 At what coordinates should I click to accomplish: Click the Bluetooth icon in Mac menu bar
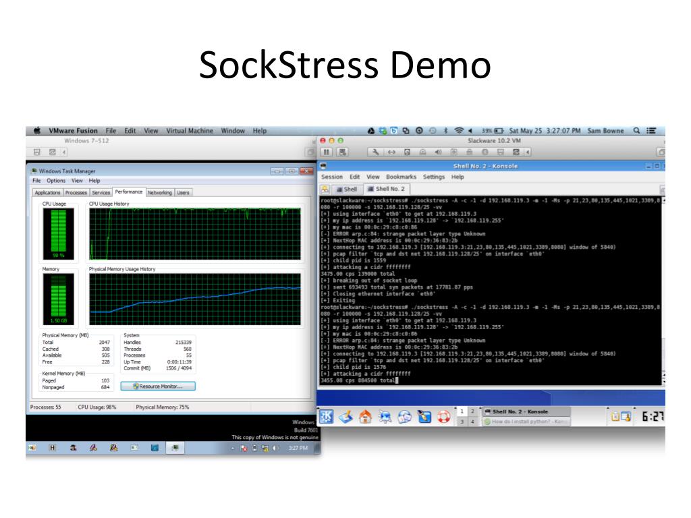pos(445,130)
